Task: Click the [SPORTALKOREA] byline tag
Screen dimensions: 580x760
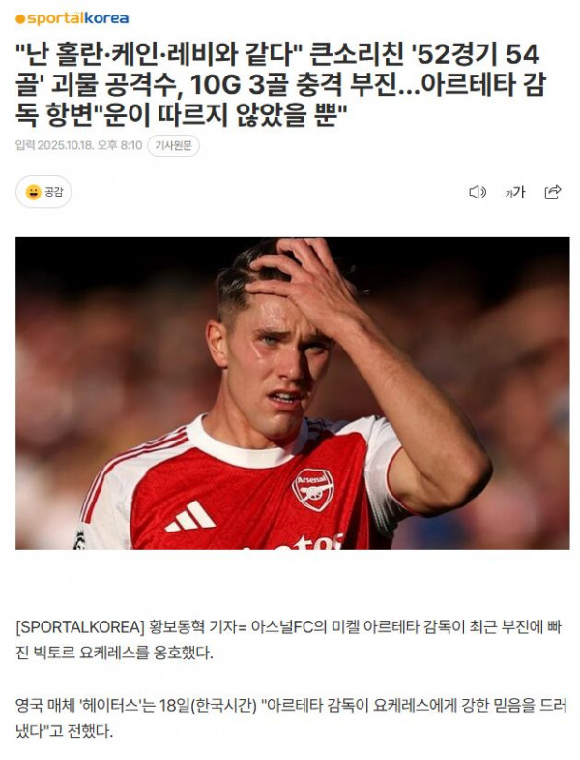Action: tap(80, 626)
